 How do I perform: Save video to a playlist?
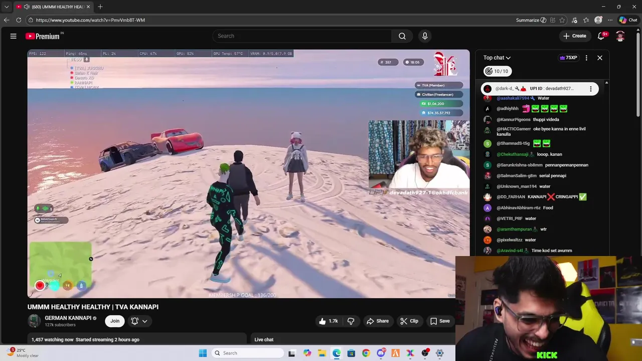(x=440, y=321)
